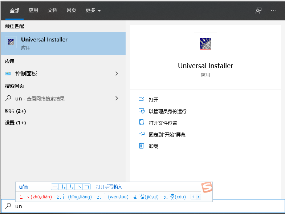Click the feedback person icon in header
This screenshot has height=214, width=285.
point(258,11)
